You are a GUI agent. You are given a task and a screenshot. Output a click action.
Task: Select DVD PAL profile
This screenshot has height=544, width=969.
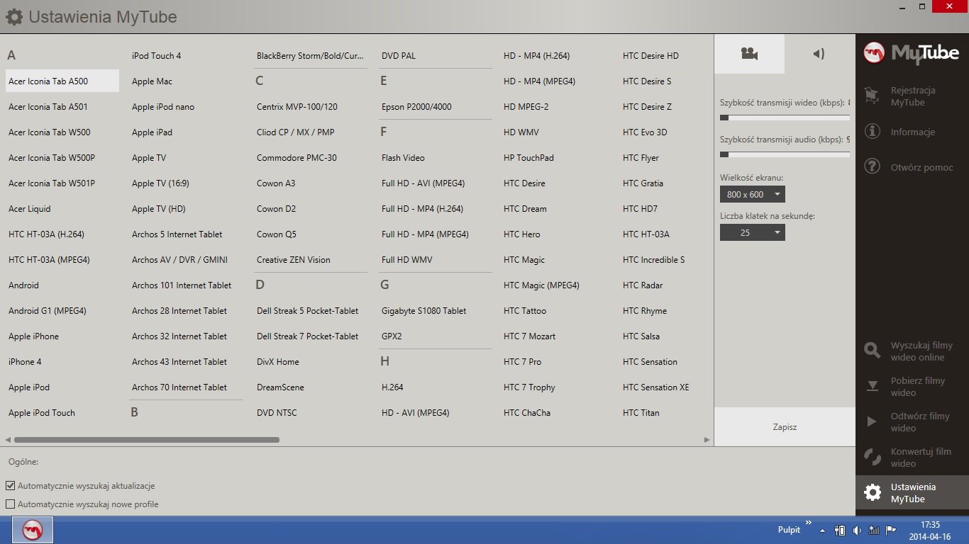point(399,55)
